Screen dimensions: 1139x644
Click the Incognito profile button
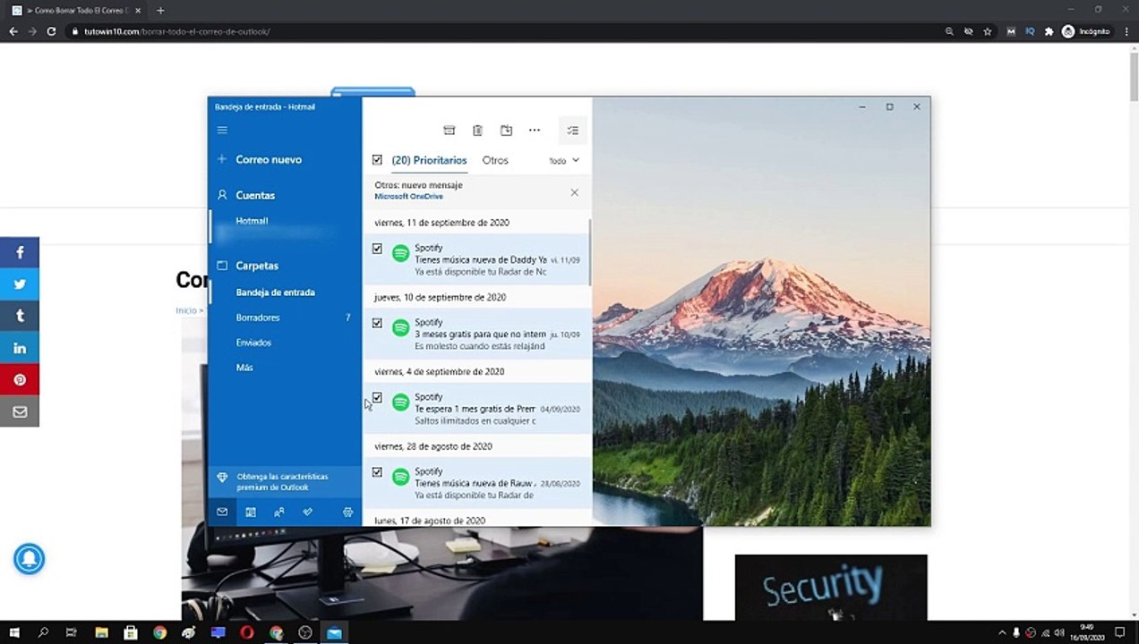point(1086,31)
